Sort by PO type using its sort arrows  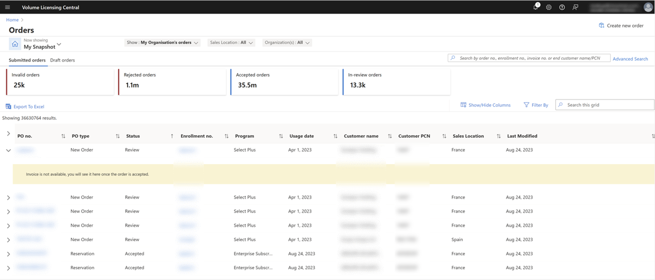pyautogui.click(x=118, y=136)
